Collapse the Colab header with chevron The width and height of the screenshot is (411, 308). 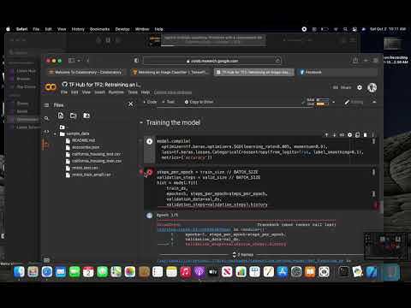pos(374,102)
